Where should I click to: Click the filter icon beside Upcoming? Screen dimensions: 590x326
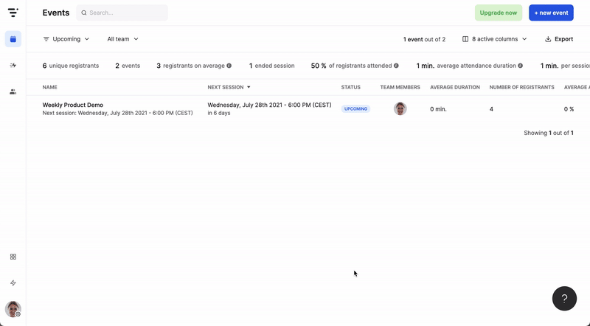(46, 39)
